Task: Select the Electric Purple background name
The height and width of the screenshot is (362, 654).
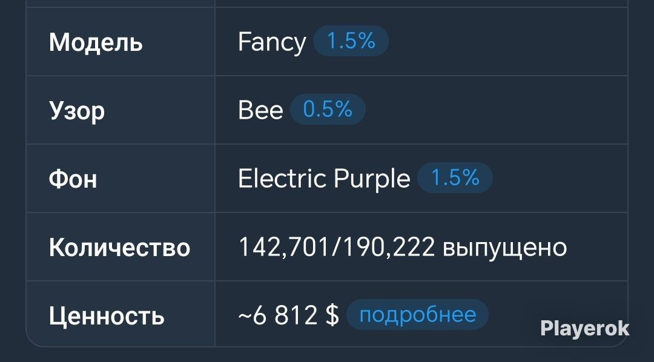Action: coord(324,179)
